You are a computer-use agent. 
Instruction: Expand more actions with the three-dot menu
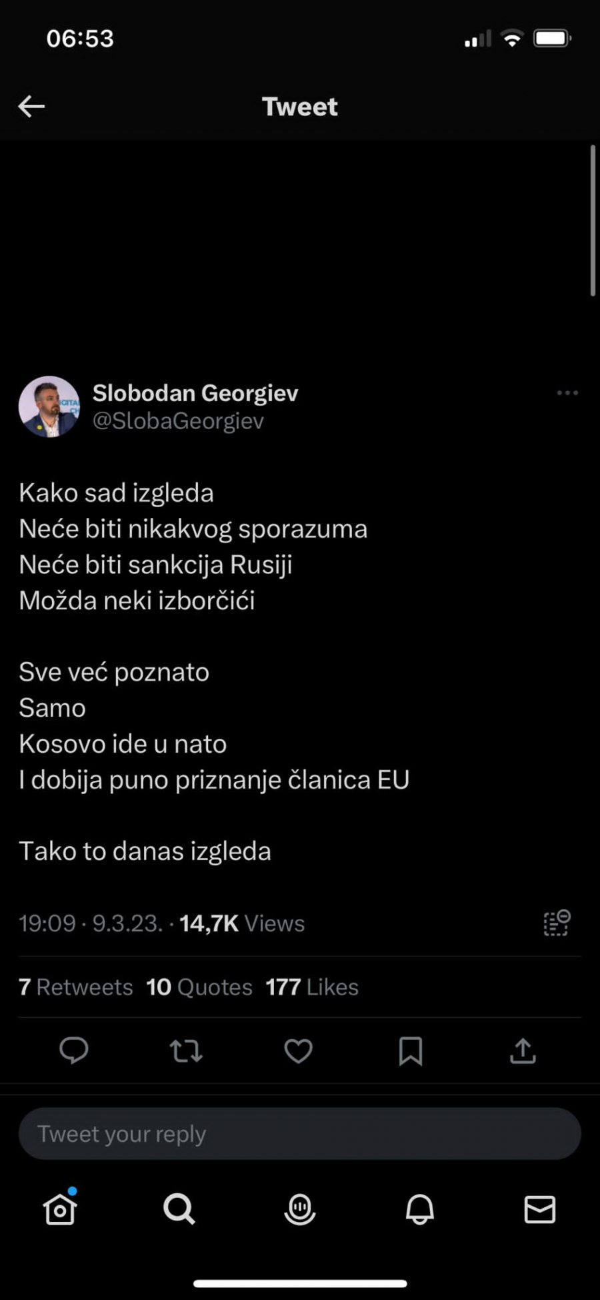pyautogui.click(x=567, y=394)
